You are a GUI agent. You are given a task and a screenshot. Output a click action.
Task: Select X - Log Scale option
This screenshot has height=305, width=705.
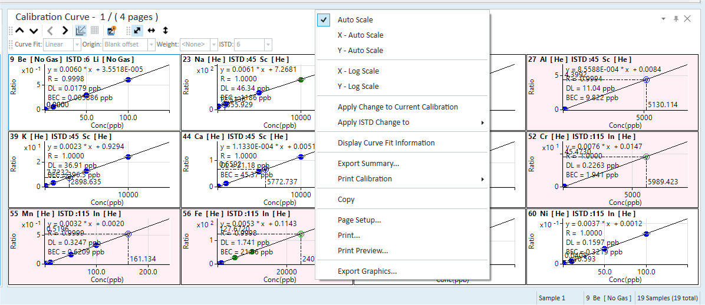(403, 71)
